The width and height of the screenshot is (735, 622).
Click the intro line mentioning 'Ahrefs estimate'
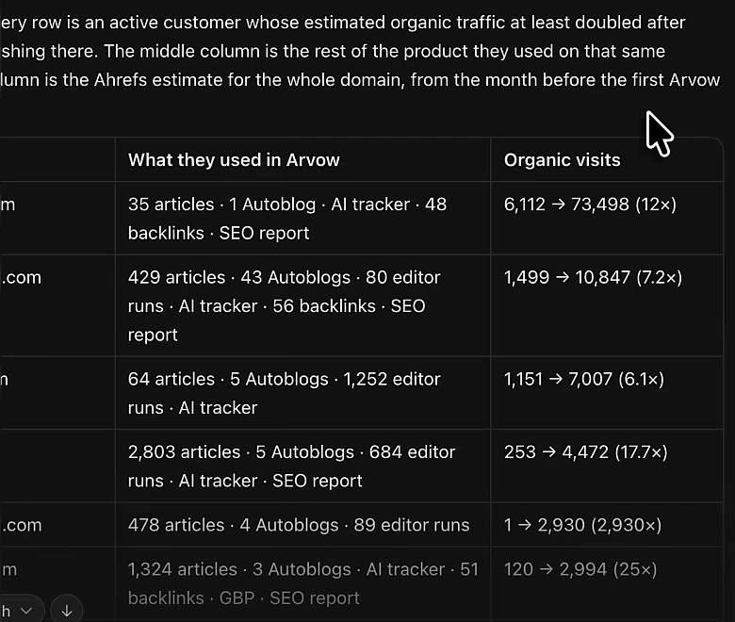coord(360,80)
